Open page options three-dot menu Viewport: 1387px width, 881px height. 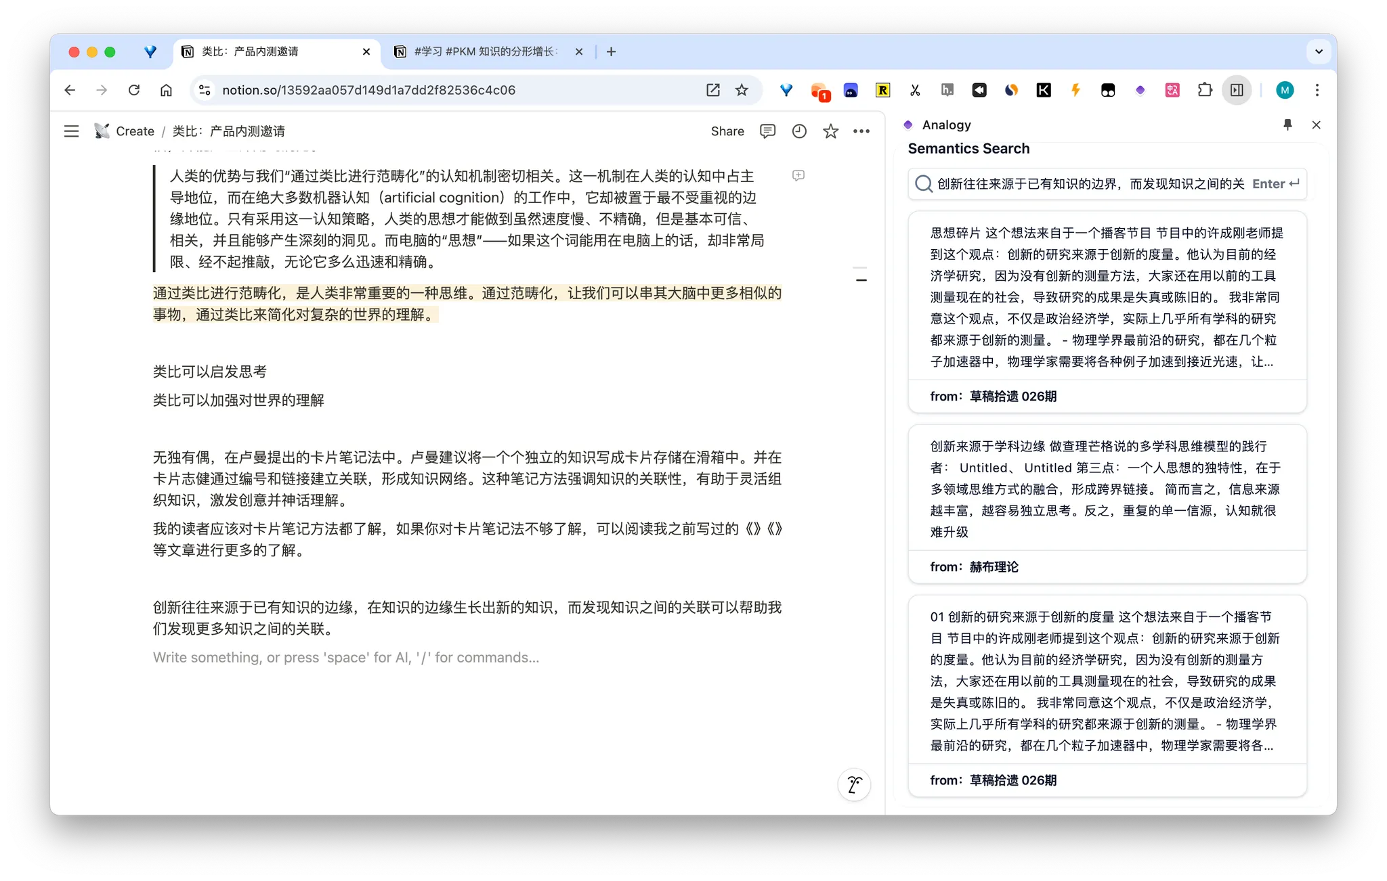(861, 131)
